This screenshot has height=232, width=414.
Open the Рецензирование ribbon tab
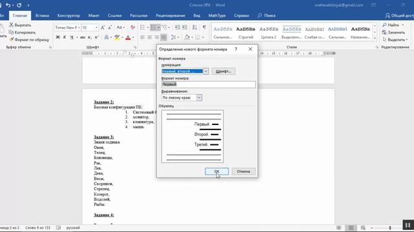(x=170, y=15)
